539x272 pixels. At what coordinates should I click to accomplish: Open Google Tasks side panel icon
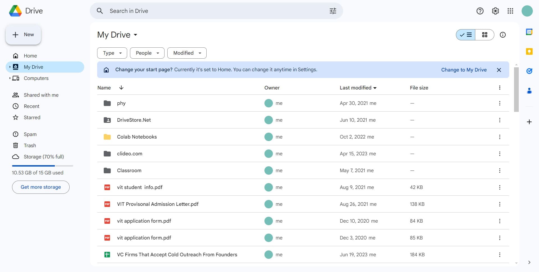(x=529, y=71)
